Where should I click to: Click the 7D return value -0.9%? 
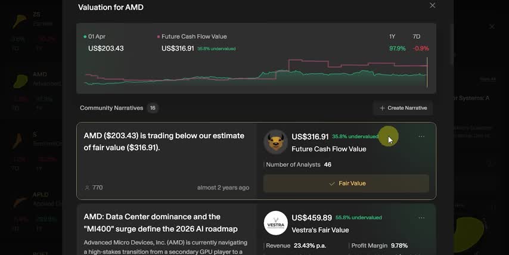point(421,48)
